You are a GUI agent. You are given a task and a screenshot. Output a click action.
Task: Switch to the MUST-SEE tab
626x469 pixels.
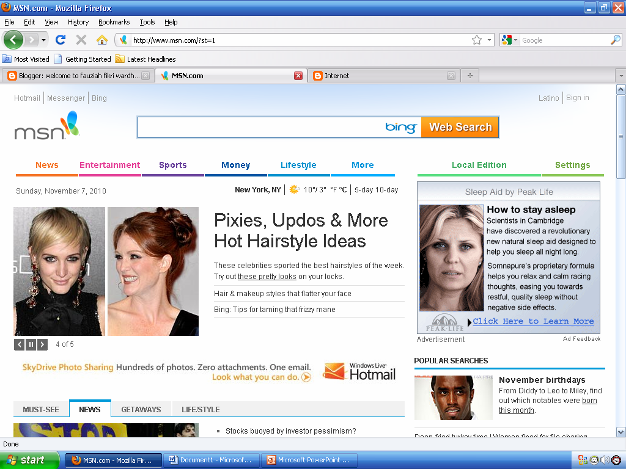[41, 410]
